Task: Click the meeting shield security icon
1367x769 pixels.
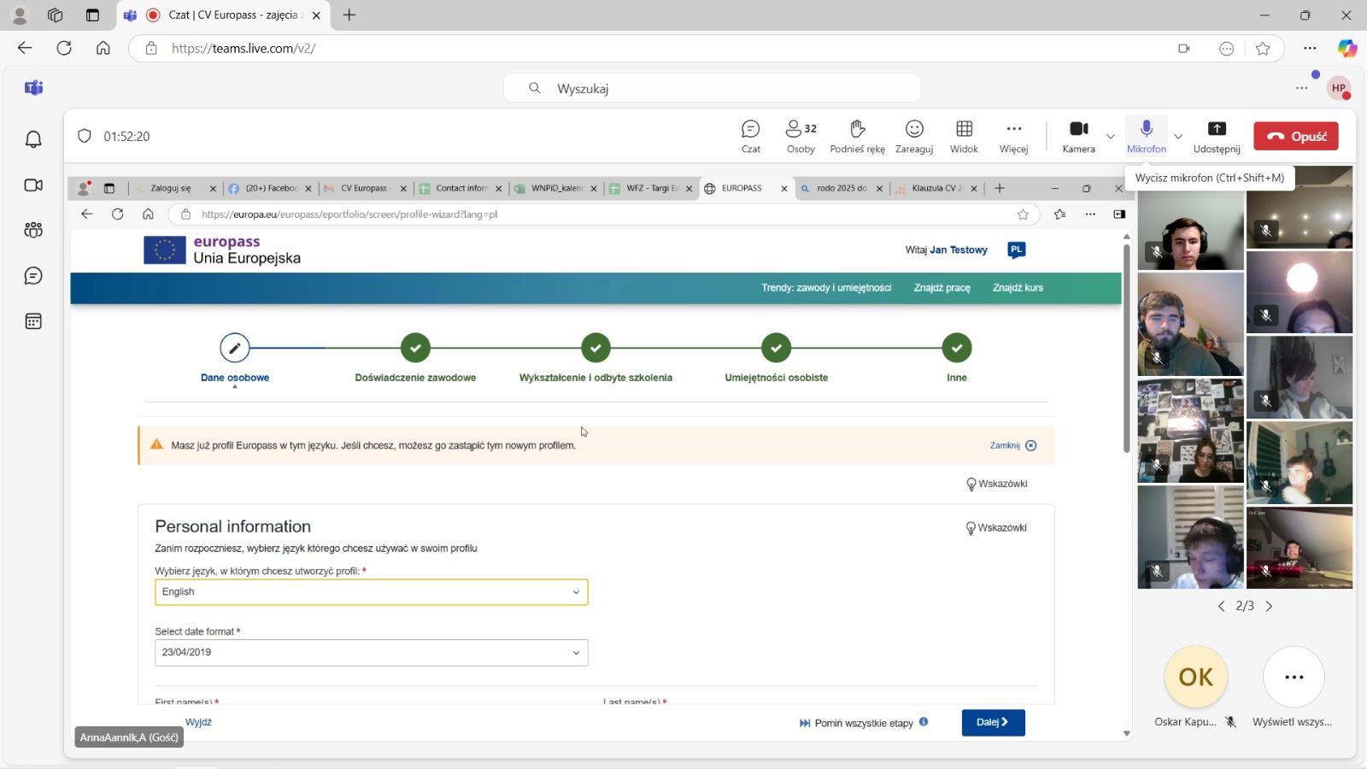Action: (x=85, y=136)
